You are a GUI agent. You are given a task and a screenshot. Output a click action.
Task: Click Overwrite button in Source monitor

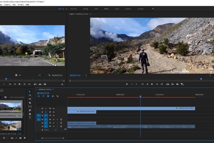tap(40, 84)
